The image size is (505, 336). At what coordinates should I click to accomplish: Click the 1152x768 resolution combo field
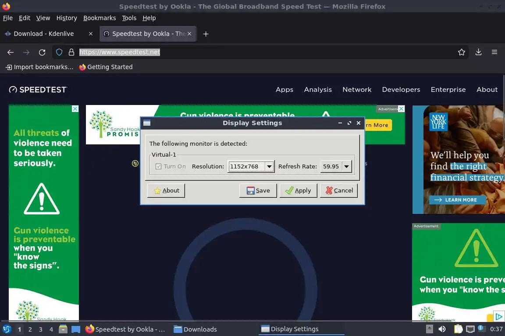click(251, 167)
